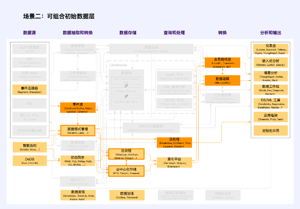Image resolution: width=300 pixels, height=209 pixels.
Task: Click the upper chain-link icon in the Lakehouse data lake
Action: [126, 86]
